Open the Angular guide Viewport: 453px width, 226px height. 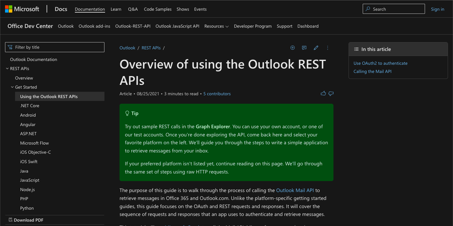click(x=28, y=124)
